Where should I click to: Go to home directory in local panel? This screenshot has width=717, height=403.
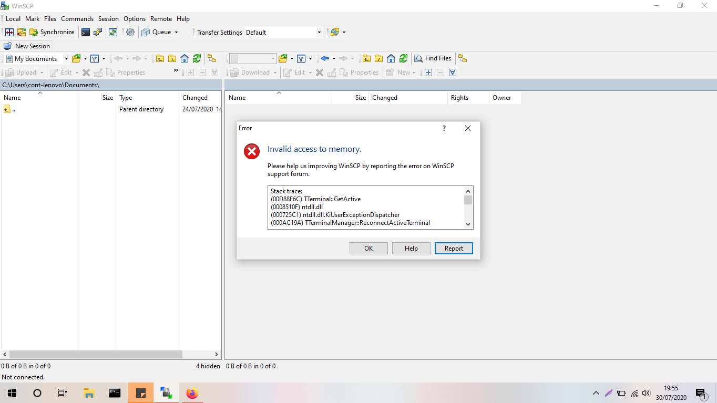(x=185, y=58)
